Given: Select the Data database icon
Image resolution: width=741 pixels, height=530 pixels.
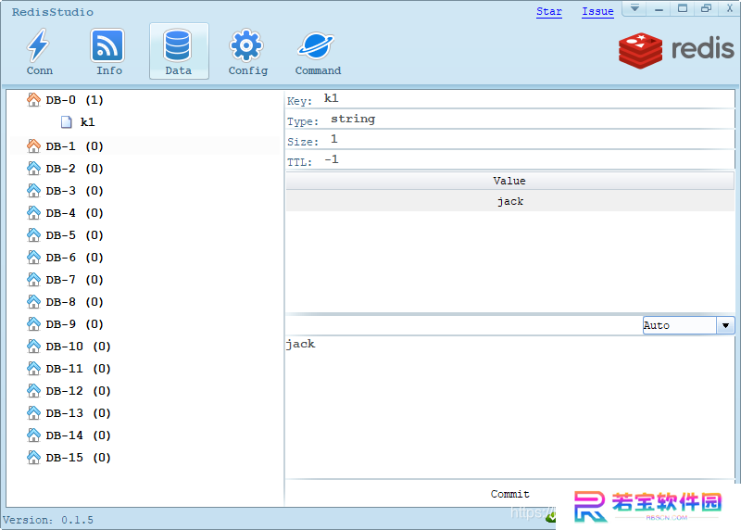Looking at the screenshot, I should pos(178,45).
